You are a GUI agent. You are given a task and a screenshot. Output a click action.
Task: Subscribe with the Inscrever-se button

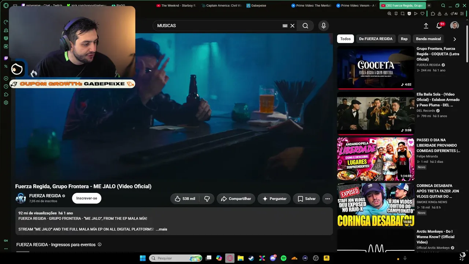pos(87,198)
